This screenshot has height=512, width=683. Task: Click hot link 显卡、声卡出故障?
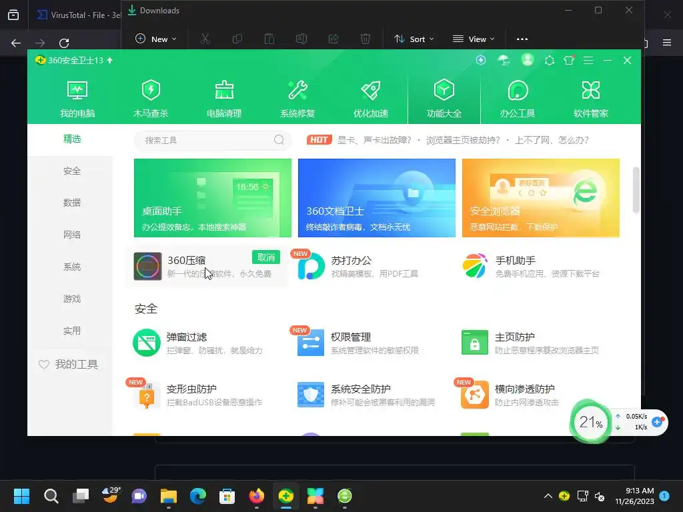(374, 140)
